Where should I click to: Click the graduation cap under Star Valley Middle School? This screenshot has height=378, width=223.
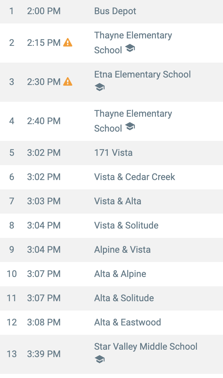(100, 359)
